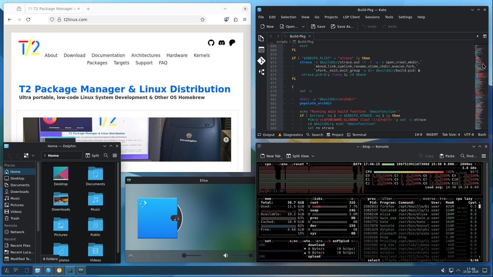Toggle Terminal panel in Kate bottom bar

357,135
